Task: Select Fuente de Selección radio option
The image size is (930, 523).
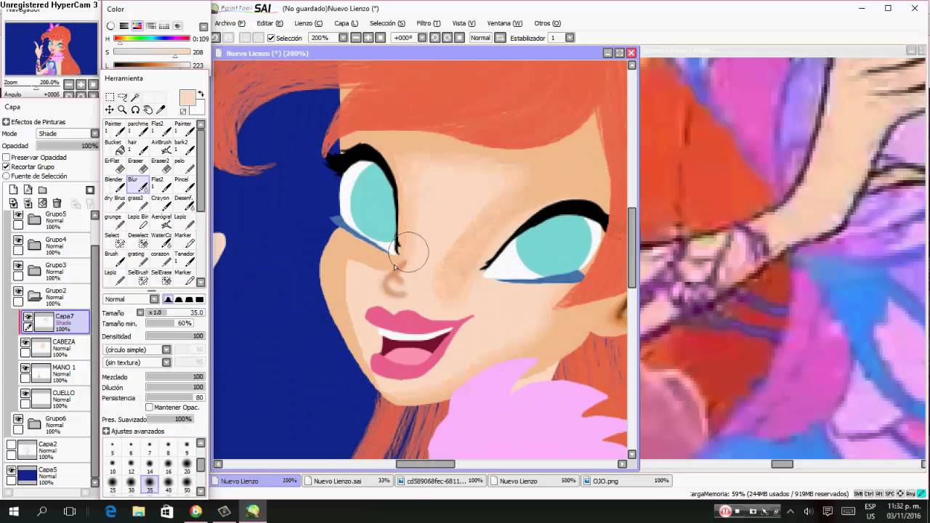Action: pos(7,177)
